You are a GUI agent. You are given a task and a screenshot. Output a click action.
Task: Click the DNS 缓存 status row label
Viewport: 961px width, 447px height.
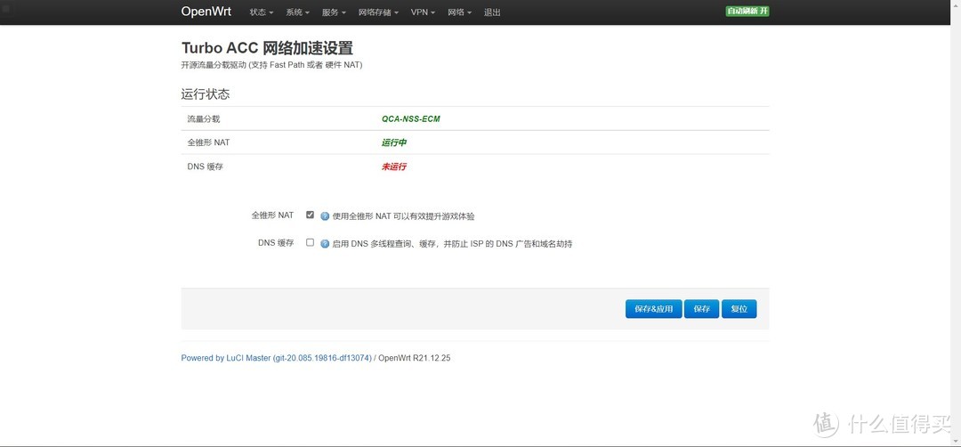(x=206, y=167)
